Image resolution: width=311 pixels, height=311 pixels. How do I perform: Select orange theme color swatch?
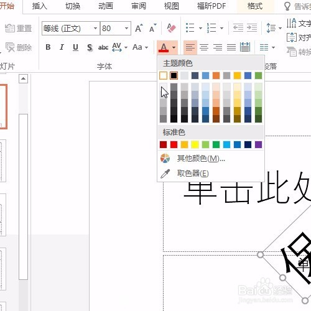coord(216,75)
